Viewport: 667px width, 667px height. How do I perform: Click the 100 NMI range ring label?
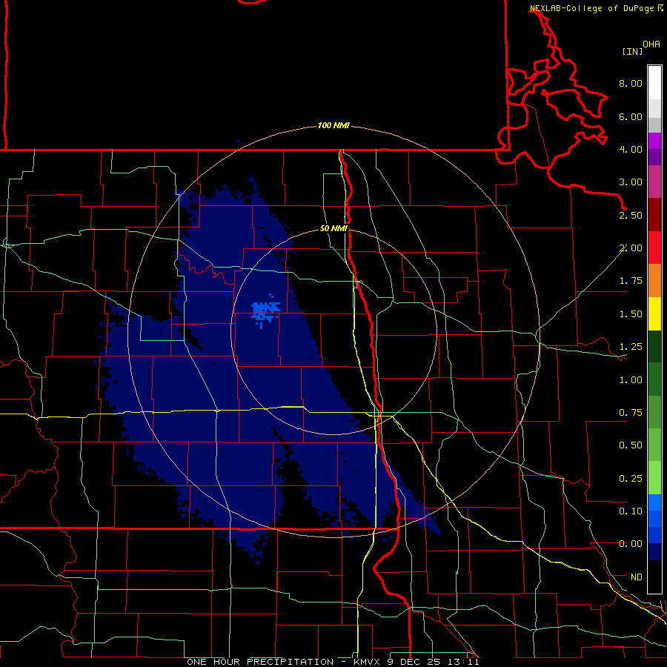(x=333, y=125)
